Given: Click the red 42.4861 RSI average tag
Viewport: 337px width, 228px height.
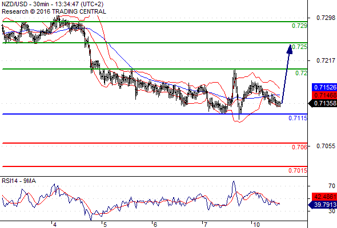Looking at the screenshot, I should click(324, 197).
